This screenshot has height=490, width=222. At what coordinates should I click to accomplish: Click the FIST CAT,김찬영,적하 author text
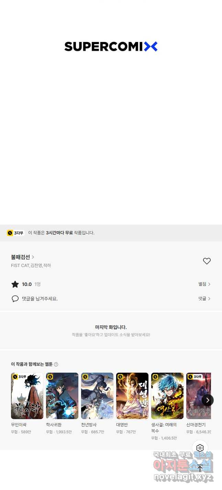coord(31,266)
